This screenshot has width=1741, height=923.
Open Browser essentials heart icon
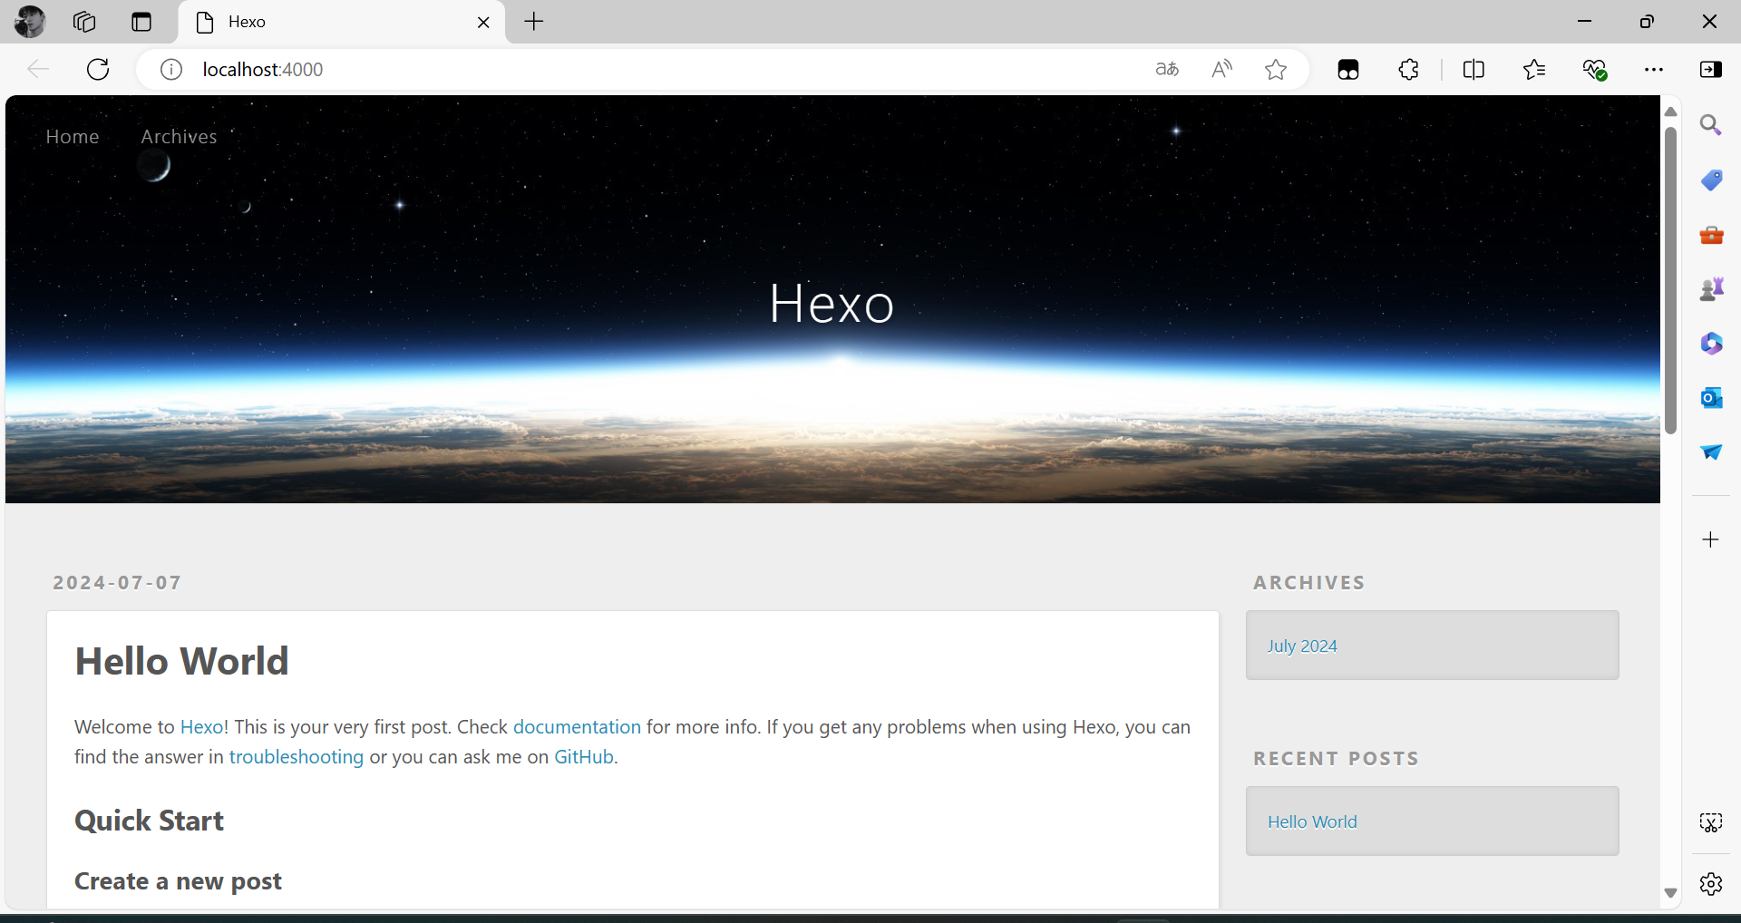[x=1594, y=70]
